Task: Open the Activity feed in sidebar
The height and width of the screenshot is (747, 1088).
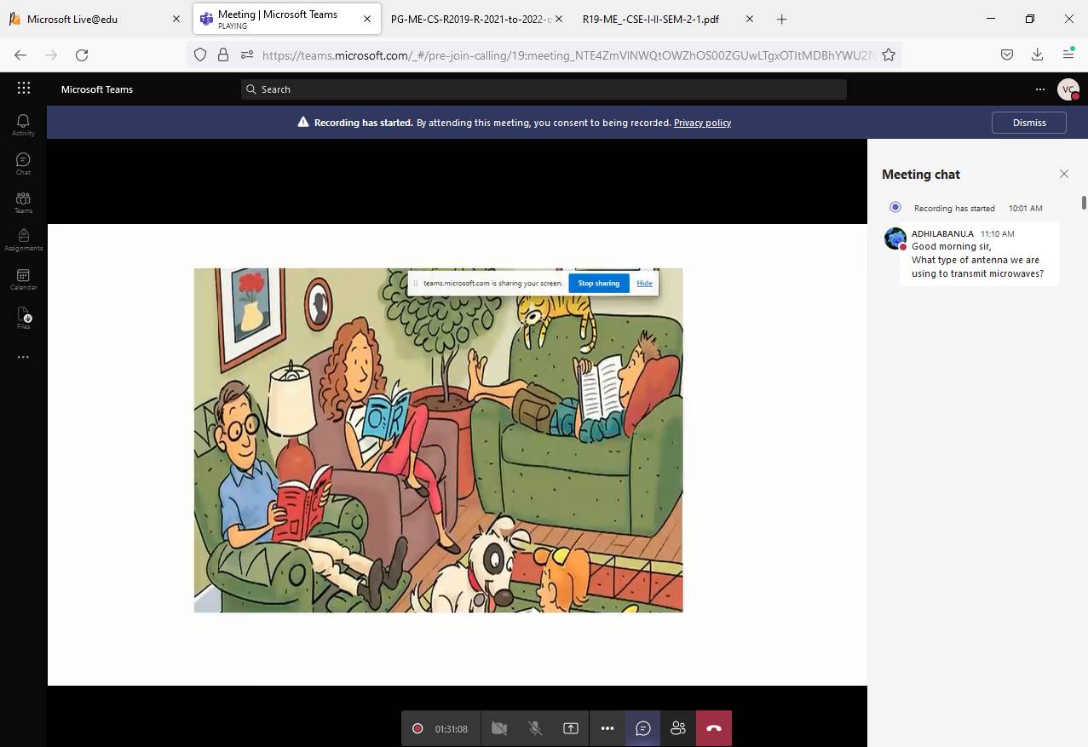Action: coord(23,124)
